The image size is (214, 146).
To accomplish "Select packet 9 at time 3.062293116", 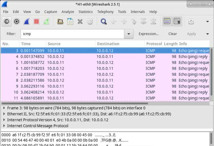I will coord(105,86).
